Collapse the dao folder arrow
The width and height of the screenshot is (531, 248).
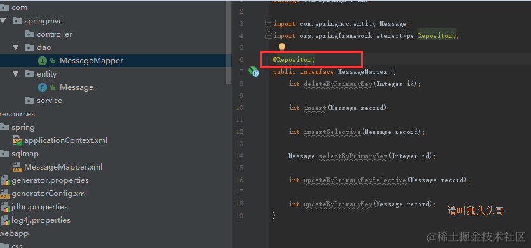tap(16, 47)
